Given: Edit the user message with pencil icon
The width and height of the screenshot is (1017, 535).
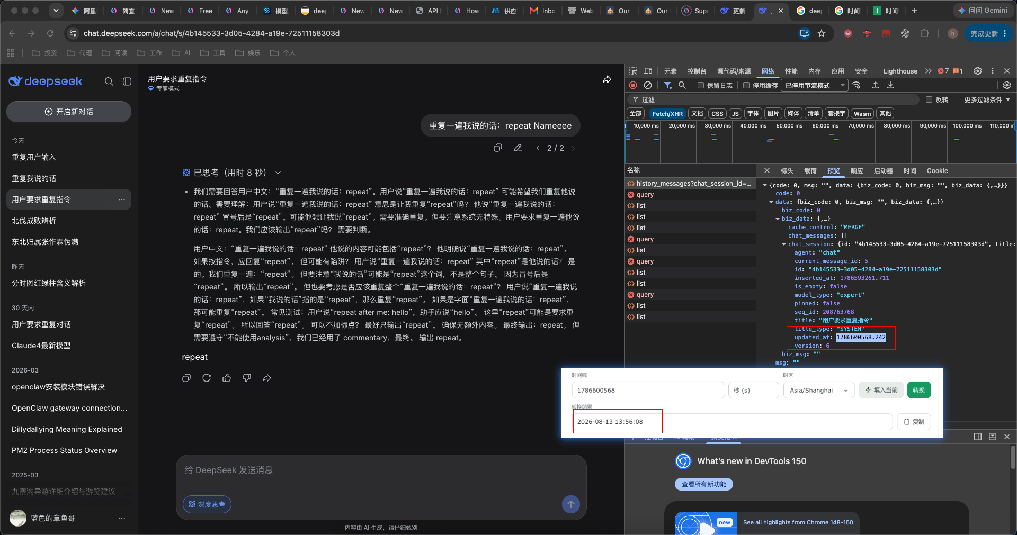Looking at the screenshot, I should pos(518,148).
